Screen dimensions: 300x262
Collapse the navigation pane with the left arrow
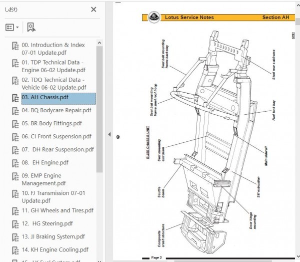pos(109,134)
